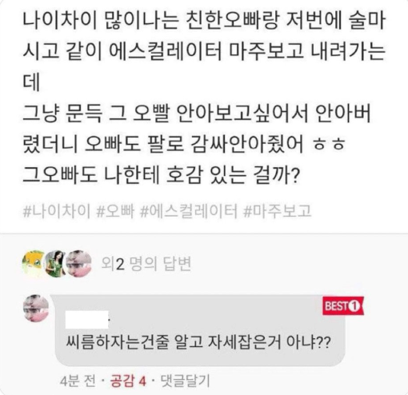Click the ㅎㅎ laugh characters in the post
The image size is (408, 395).
click(329, 145)
